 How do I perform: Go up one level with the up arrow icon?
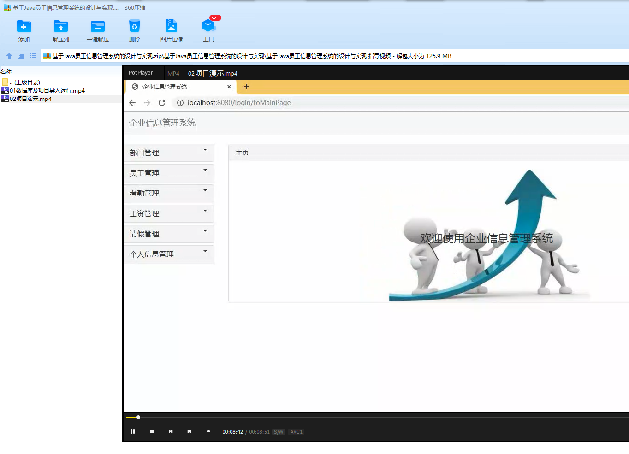[9, 56]
